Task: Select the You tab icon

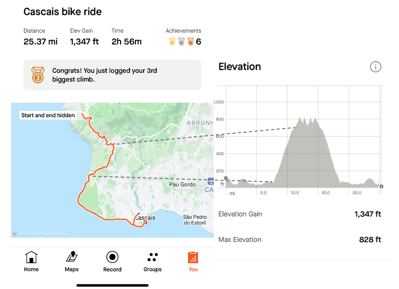Action: [193, 257]
